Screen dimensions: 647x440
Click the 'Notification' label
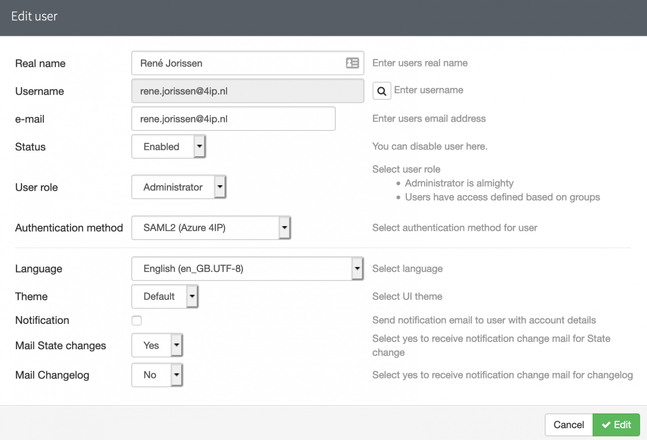tap(42, 320)
